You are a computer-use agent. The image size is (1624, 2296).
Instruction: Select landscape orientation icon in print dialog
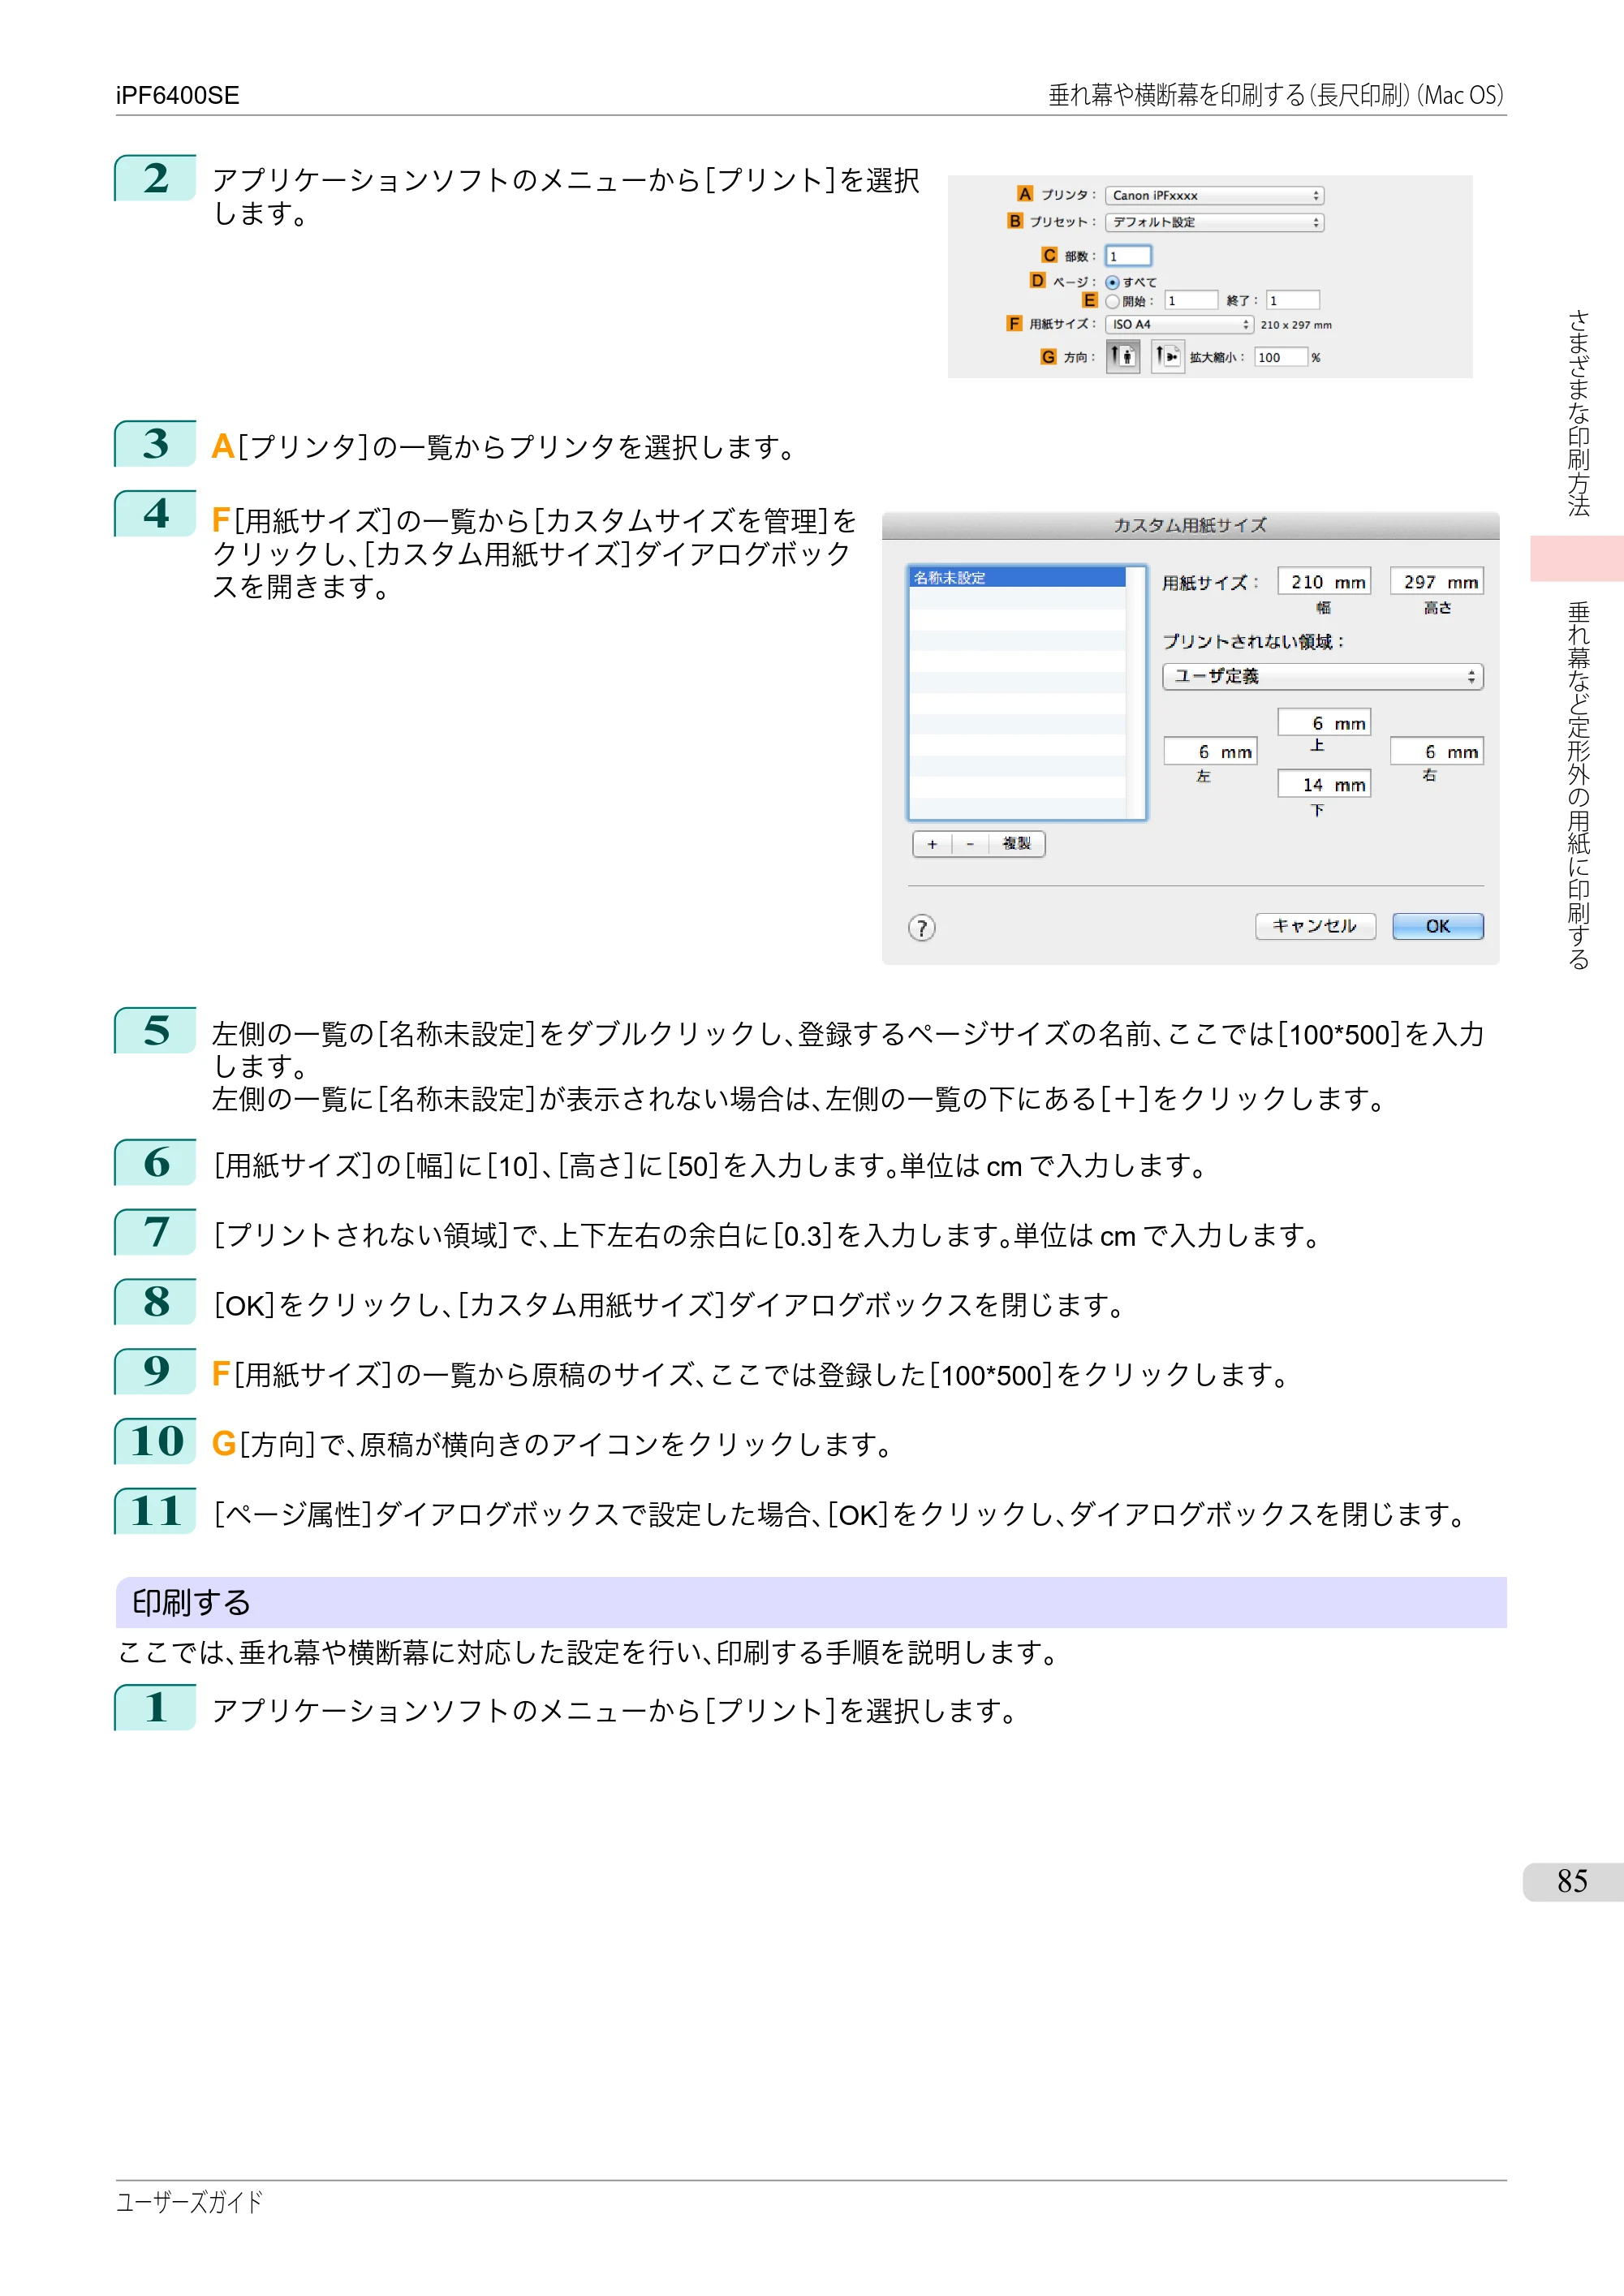point(1167,356)
